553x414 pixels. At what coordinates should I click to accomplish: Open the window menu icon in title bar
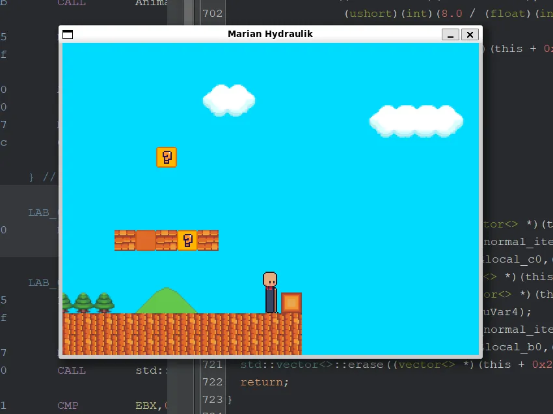(x=68, y=34)
